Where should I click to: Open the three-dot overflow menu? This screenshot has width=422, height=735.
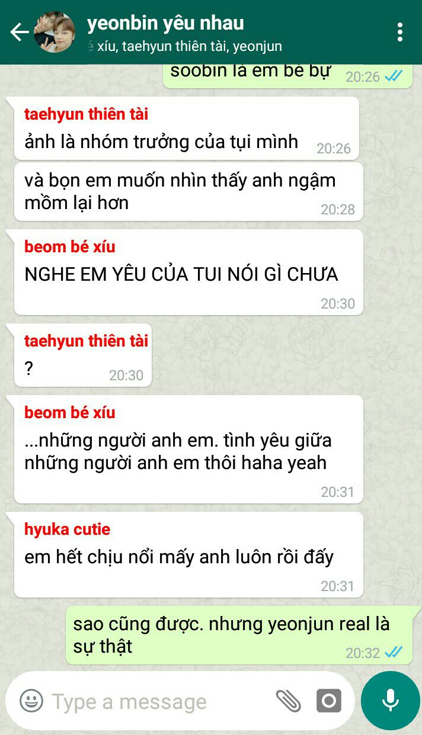(400, 32)
